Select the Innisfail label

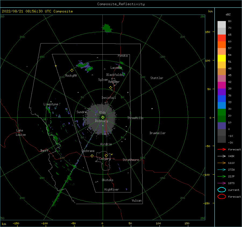(109, 98)
